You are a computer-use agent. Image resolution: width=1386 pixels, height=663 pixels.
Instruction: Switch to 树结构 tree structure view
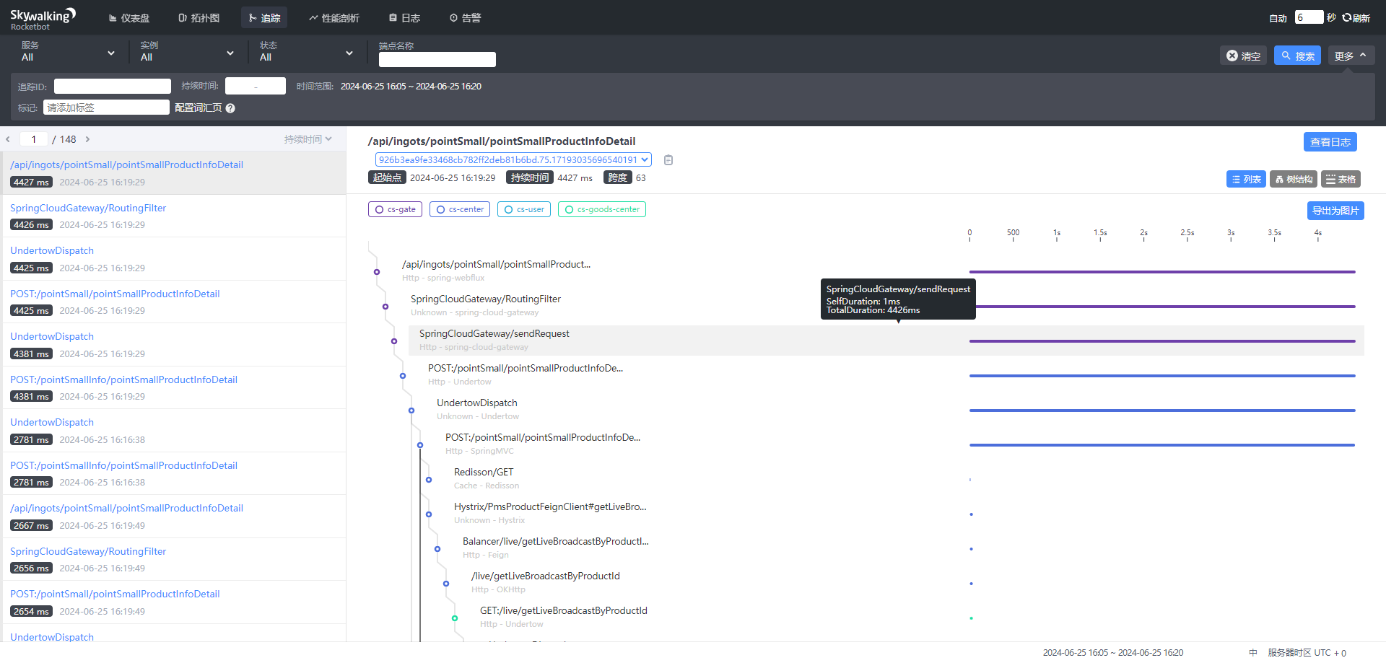pyautogui.click(x=1294, y=179)
